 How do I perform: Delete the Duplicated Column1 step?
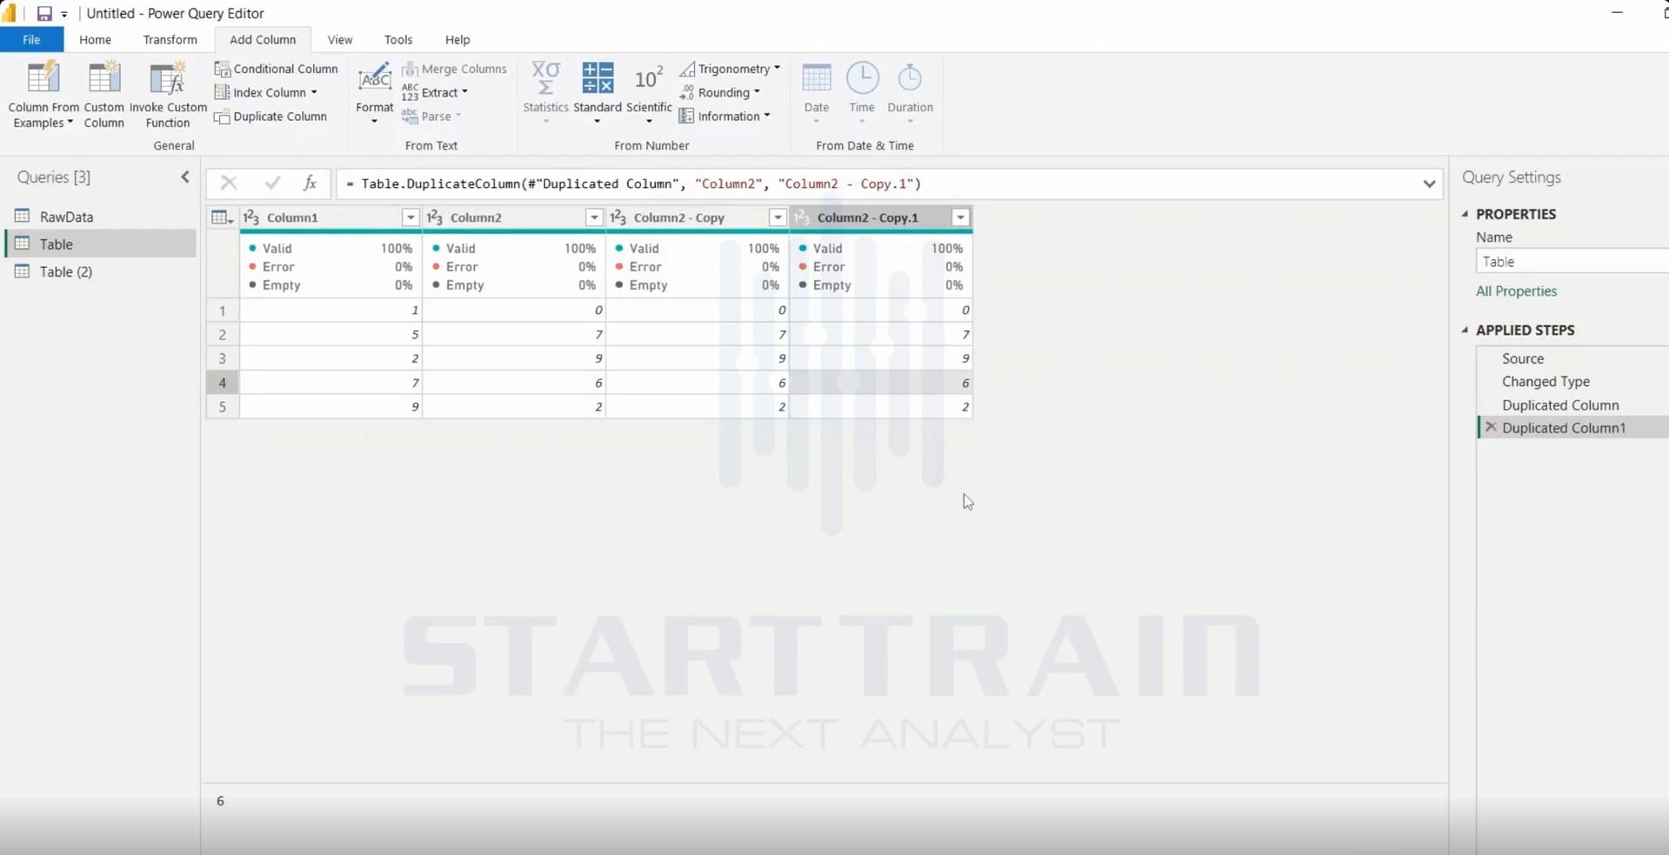click(x=1491, y=427)
